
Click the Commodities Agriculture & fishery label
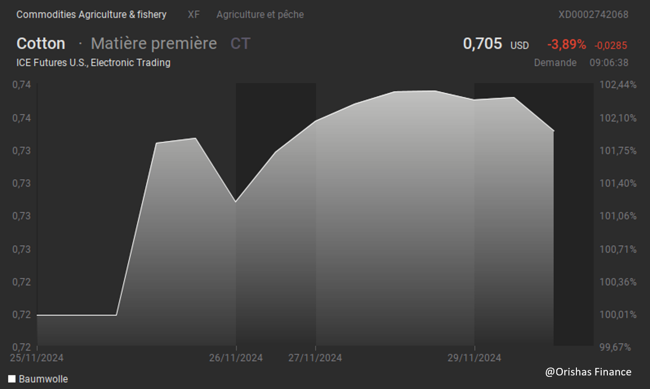point(91,15)
